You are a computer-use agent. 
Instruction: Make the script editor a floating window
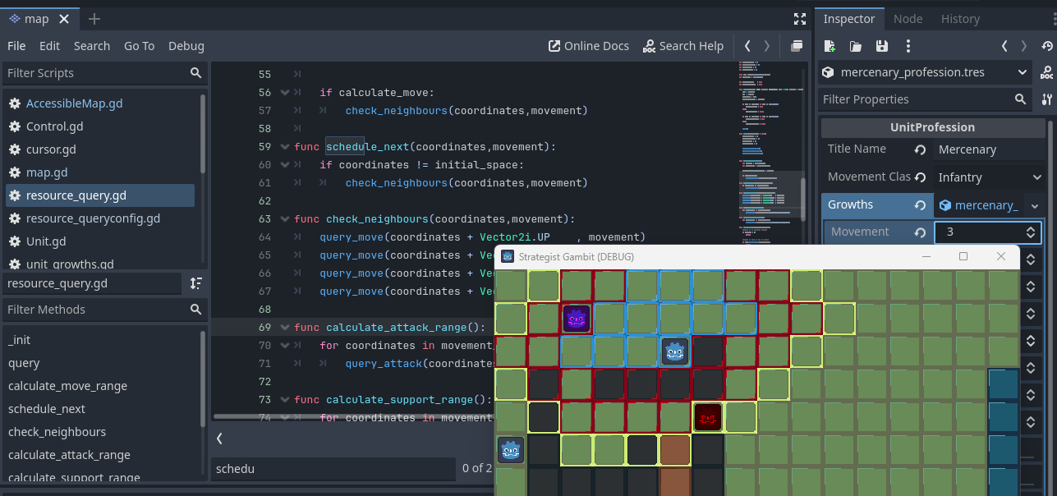click(795, 46)
